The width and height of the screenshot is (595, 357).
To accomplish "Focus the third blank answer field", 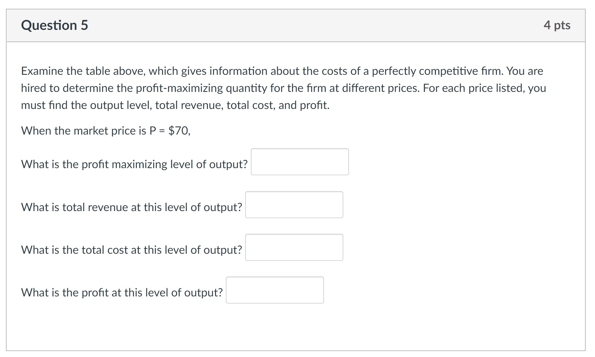I will 294,247.
